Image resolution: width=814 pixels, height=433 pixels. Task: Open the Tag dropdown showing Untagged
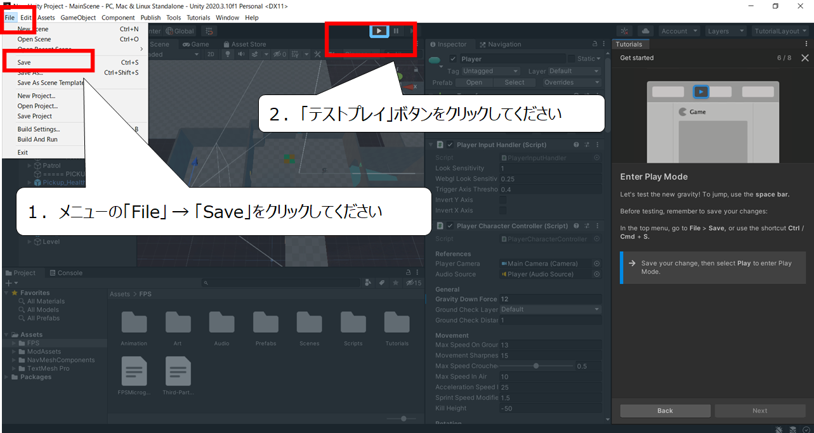click(x=490, y=71)
